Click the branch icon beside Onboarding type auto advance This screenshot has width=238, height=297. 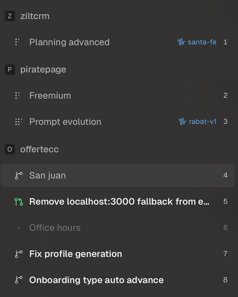[18, 280]
